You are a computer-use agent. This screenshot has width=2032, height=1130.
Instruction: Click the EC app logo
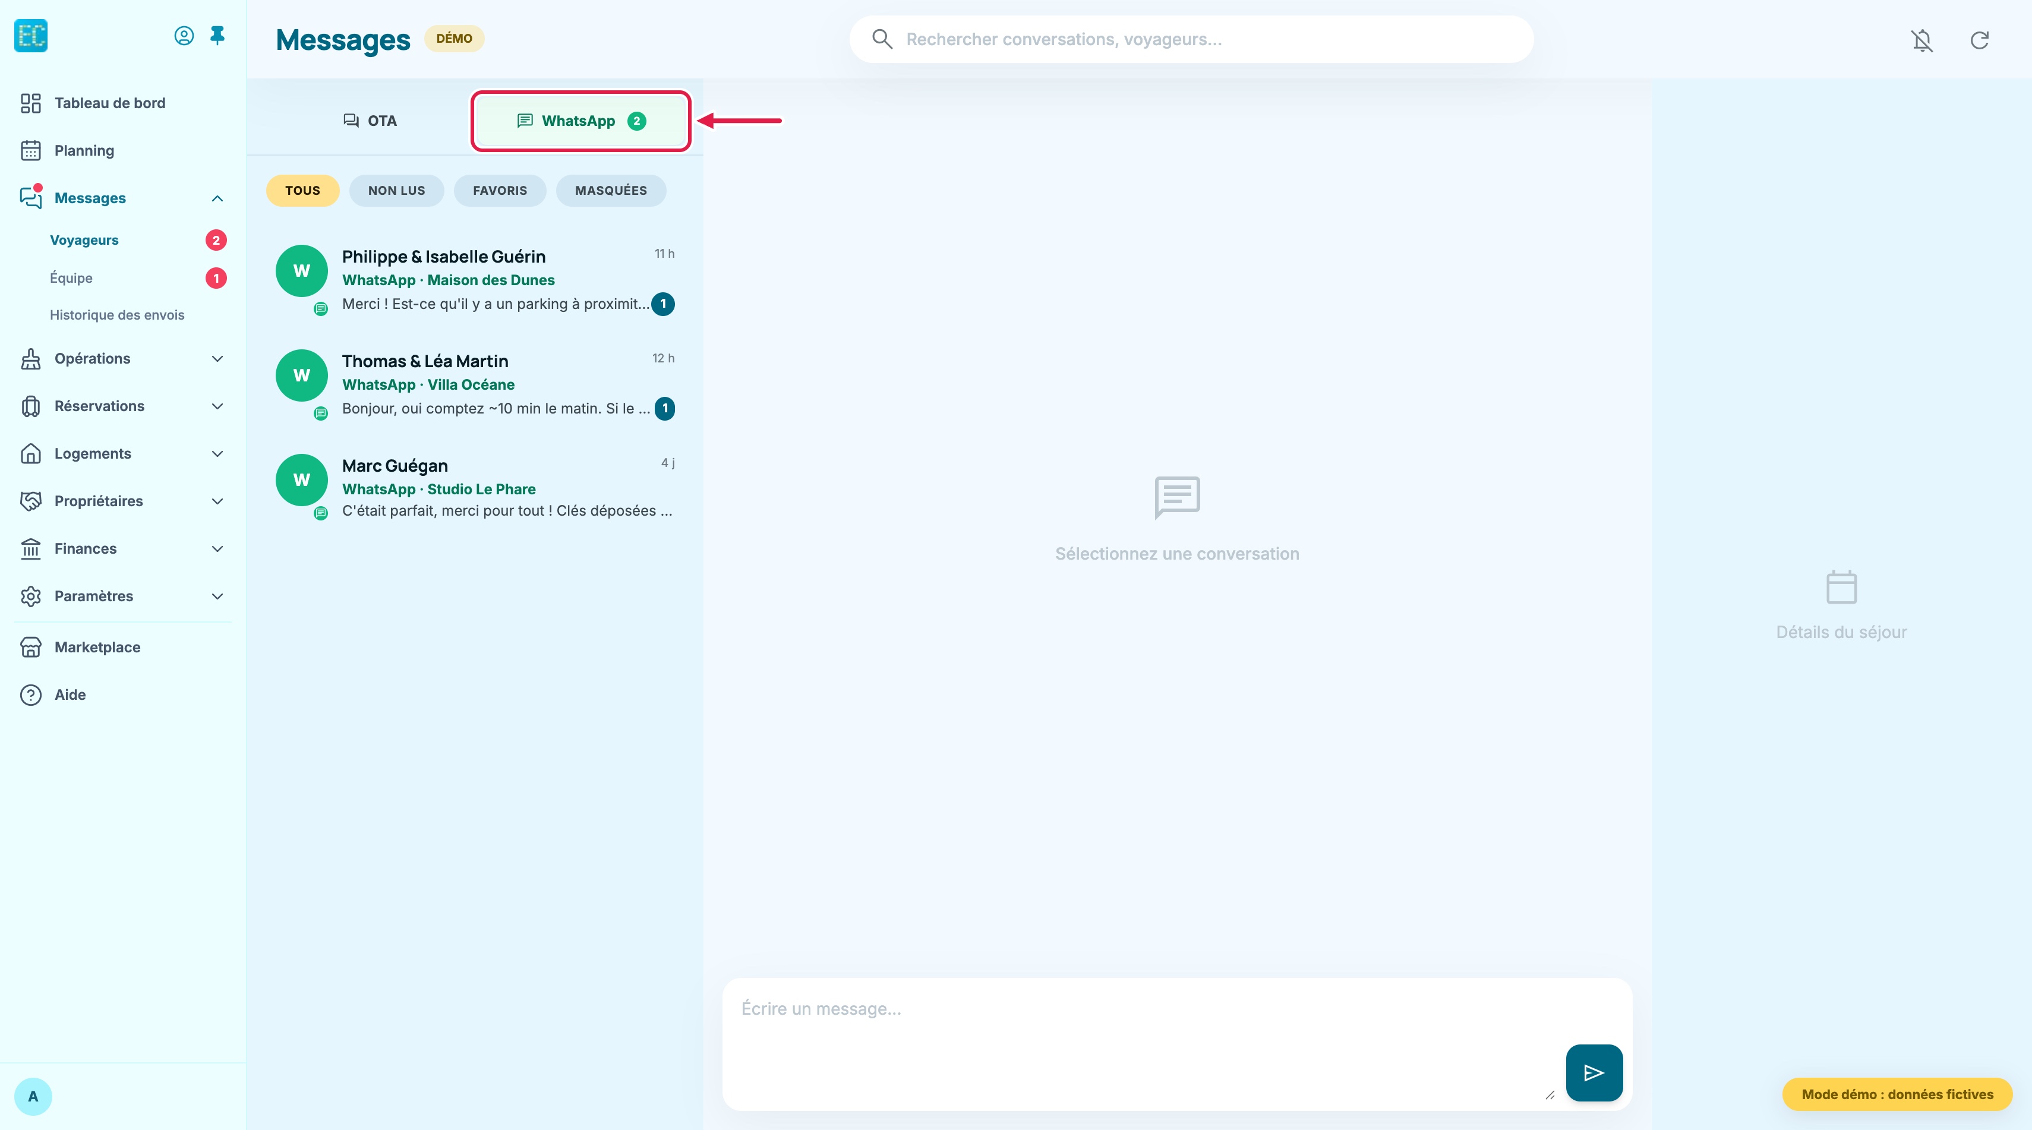tap(31, 36)
